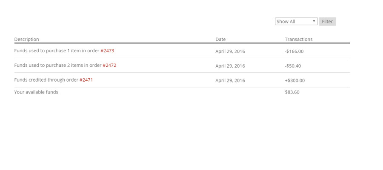Click the Date column header
The image size is (383, 170).
pos(220,39)
